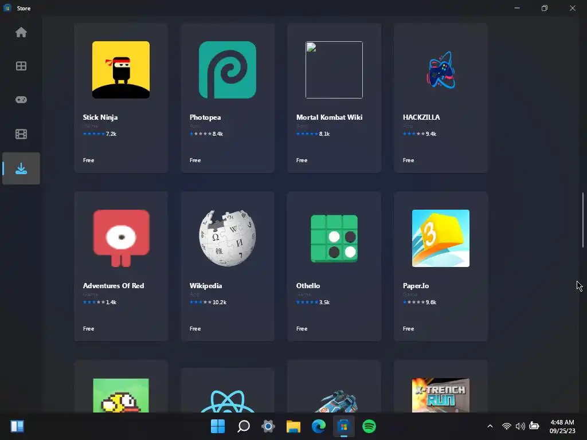Click the Free price on Adventures Of Red
Screen dimensions: 587x440
88,328
